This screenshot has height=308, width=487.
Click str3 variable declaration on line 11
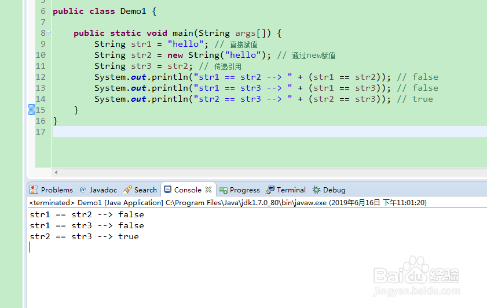pos(141,66)
